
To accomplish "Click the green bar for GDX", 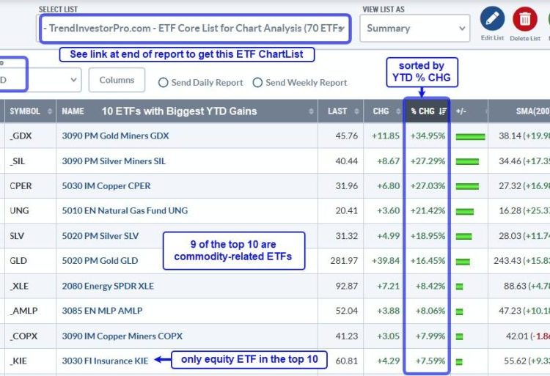I will click(470, 136).
